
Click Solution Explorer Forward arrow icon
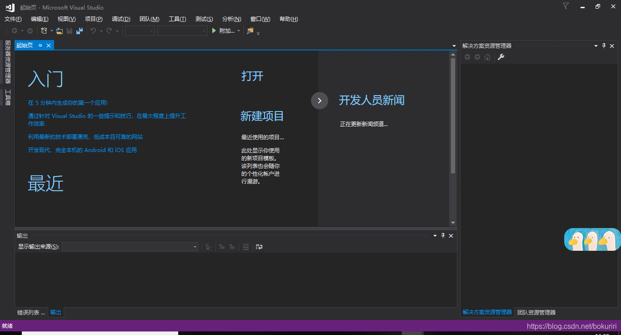477,57
